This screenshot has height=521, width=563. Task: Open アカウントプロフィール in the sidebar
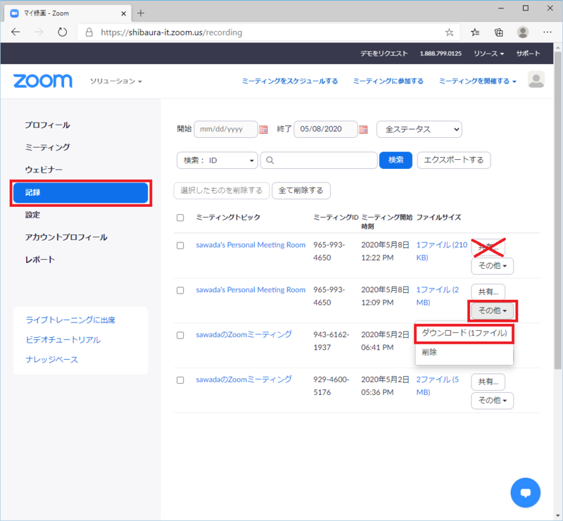[x=66, y=237]
